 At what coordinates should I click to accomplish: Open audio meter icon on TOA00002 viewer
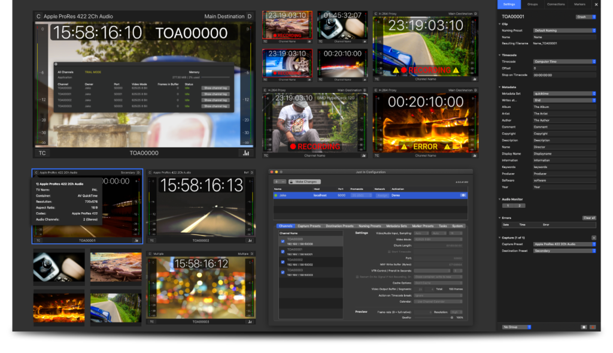[250, 240]
